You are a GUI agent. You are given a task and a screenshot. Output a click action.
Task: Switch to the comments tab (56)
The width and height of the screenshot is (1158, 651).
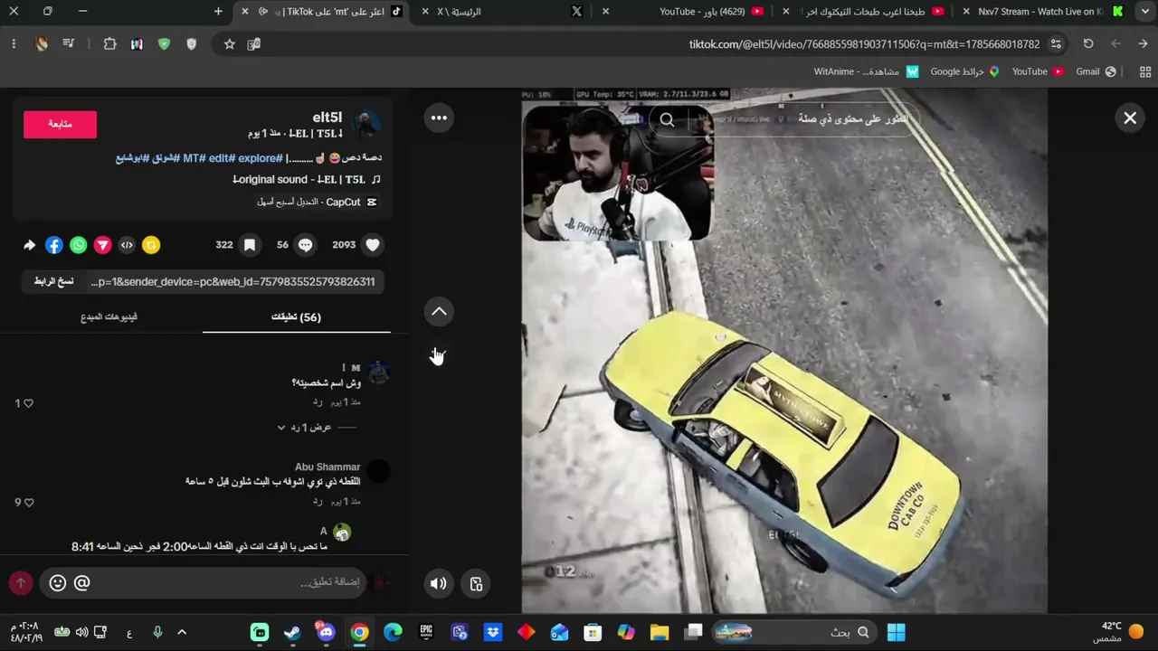point(297,317)
